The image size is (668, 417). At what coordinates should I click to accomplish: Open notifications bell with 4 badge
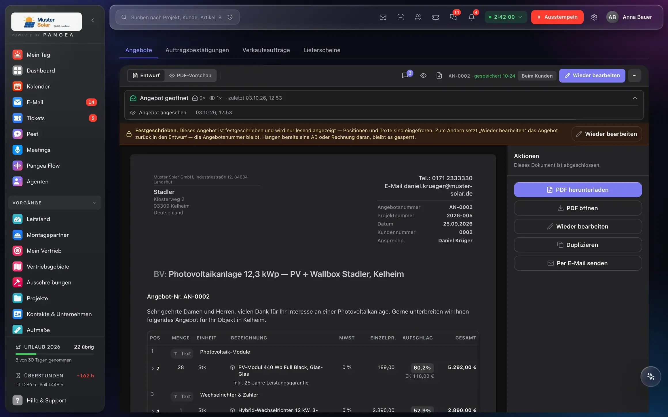(471, 17)
